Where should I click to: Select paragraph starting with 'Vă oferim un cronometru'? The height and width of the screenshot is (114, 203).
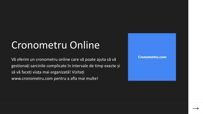66,69
